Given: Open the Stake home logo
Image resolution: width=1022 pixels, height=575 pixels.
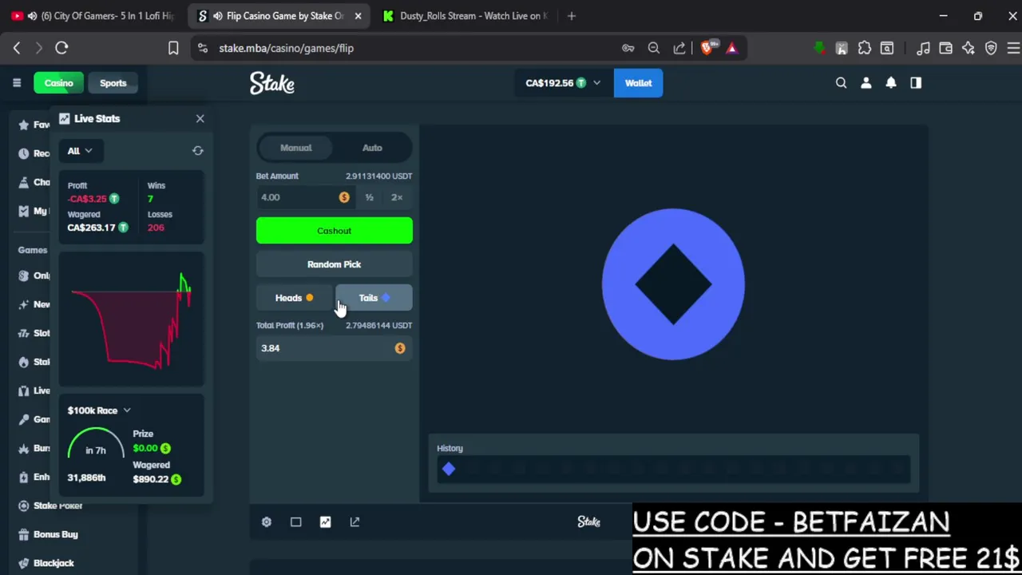Looking at the screenshot, I should click(272, 83).
